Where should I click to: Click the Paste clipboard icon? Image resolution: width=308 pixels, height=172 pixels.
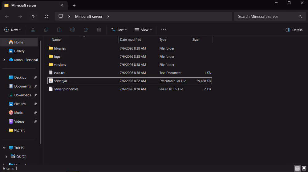click(59, 30)
